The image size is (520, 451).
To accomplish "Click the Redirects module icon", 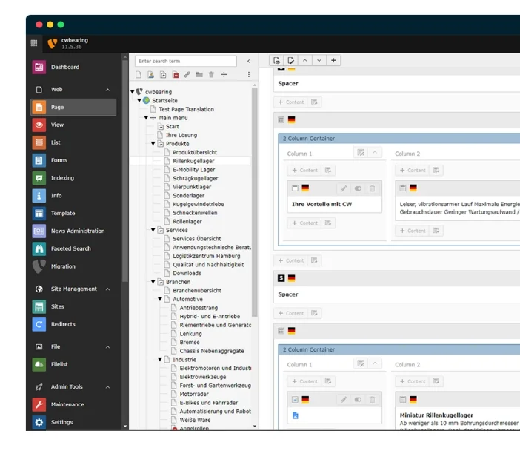I will [x=39, y=324].
